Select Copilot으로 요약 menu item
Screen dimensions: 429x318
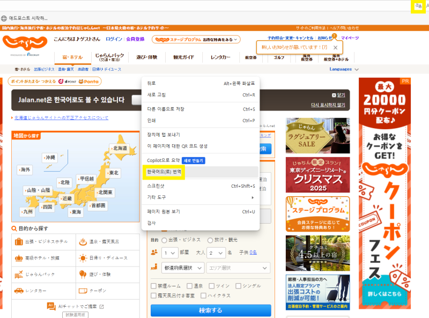201,161
